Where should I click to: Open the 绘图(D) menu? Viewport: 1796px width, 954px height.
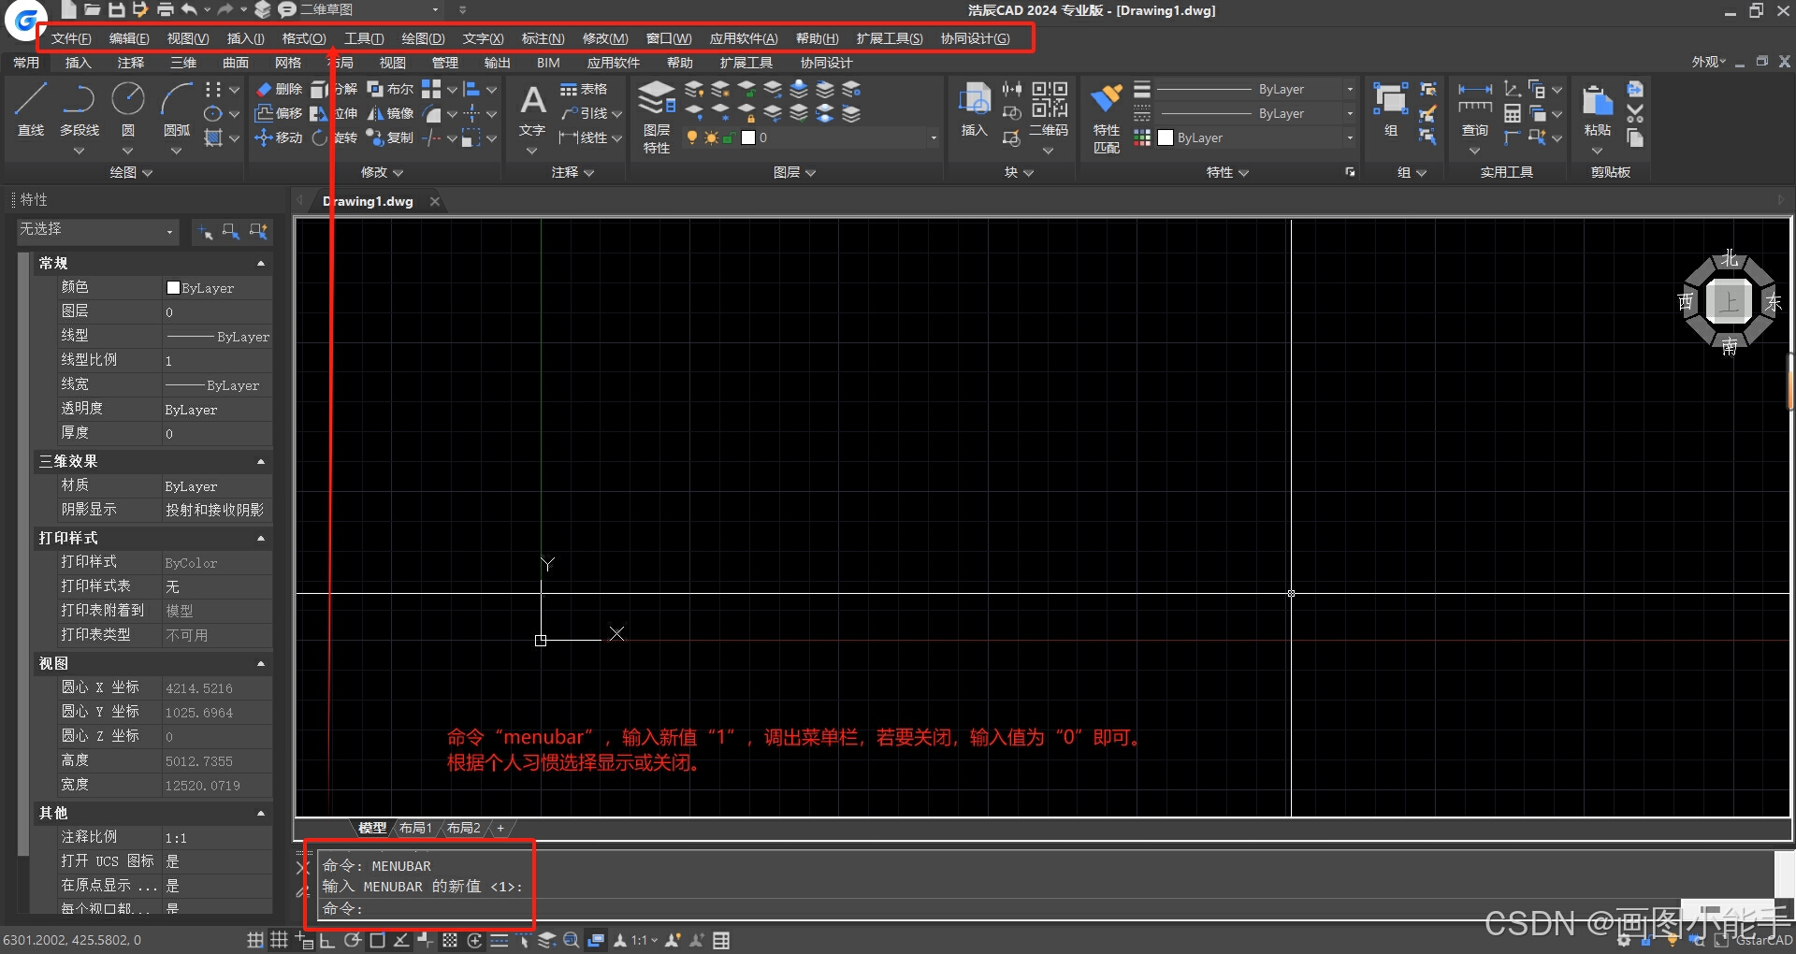click(423, 38)
